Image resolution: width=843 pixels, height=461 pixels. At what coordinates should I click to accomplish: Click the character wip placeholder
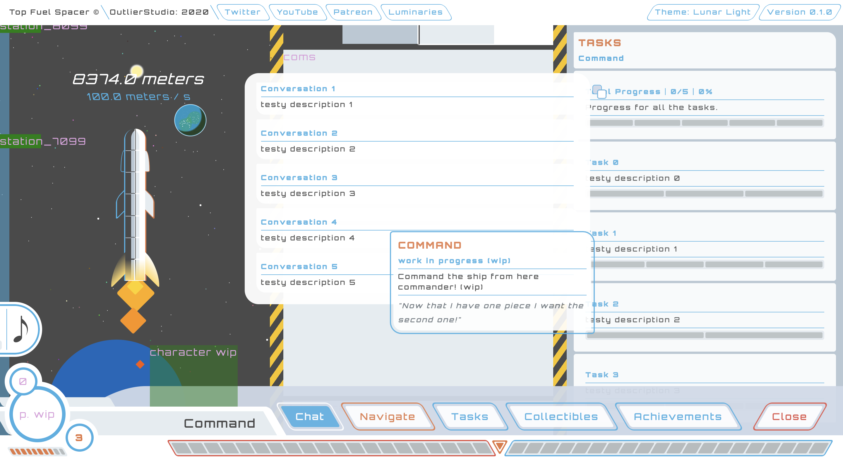click(x=193, y=376)
